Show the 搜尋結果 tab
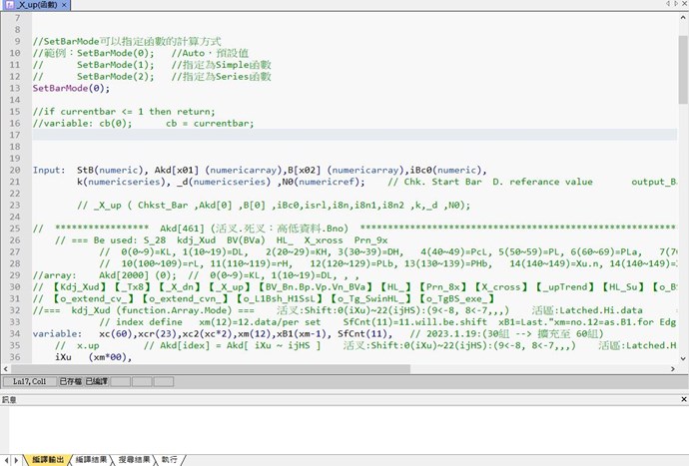This screenshot has height=466, width=689. click(x=136, y=459)
